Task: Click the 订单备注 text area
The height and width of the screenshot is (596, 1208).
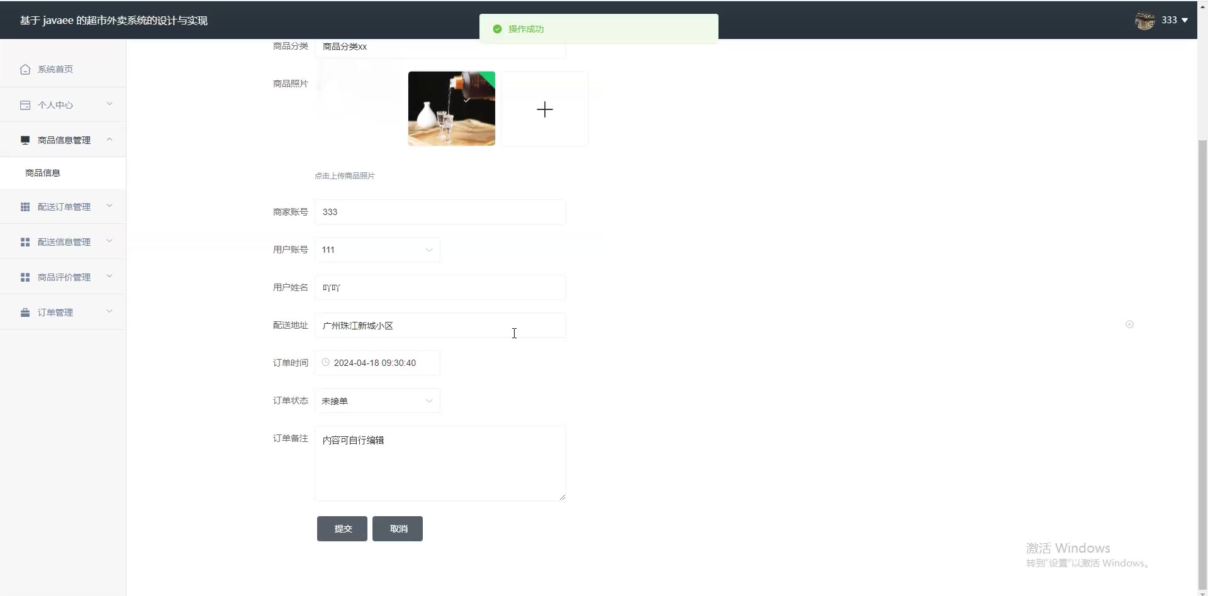Action: point(440,463)
